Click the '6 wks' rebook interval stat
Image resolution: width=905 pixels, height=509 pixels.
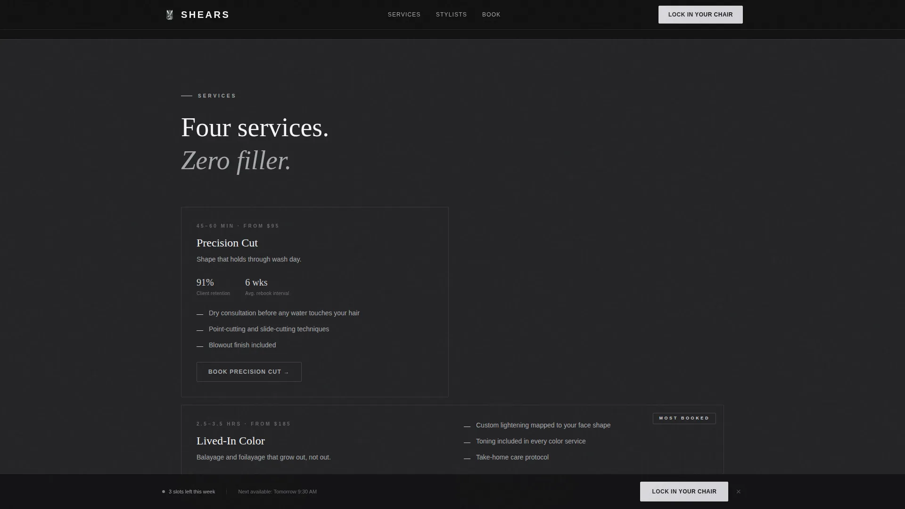[256, 282]
